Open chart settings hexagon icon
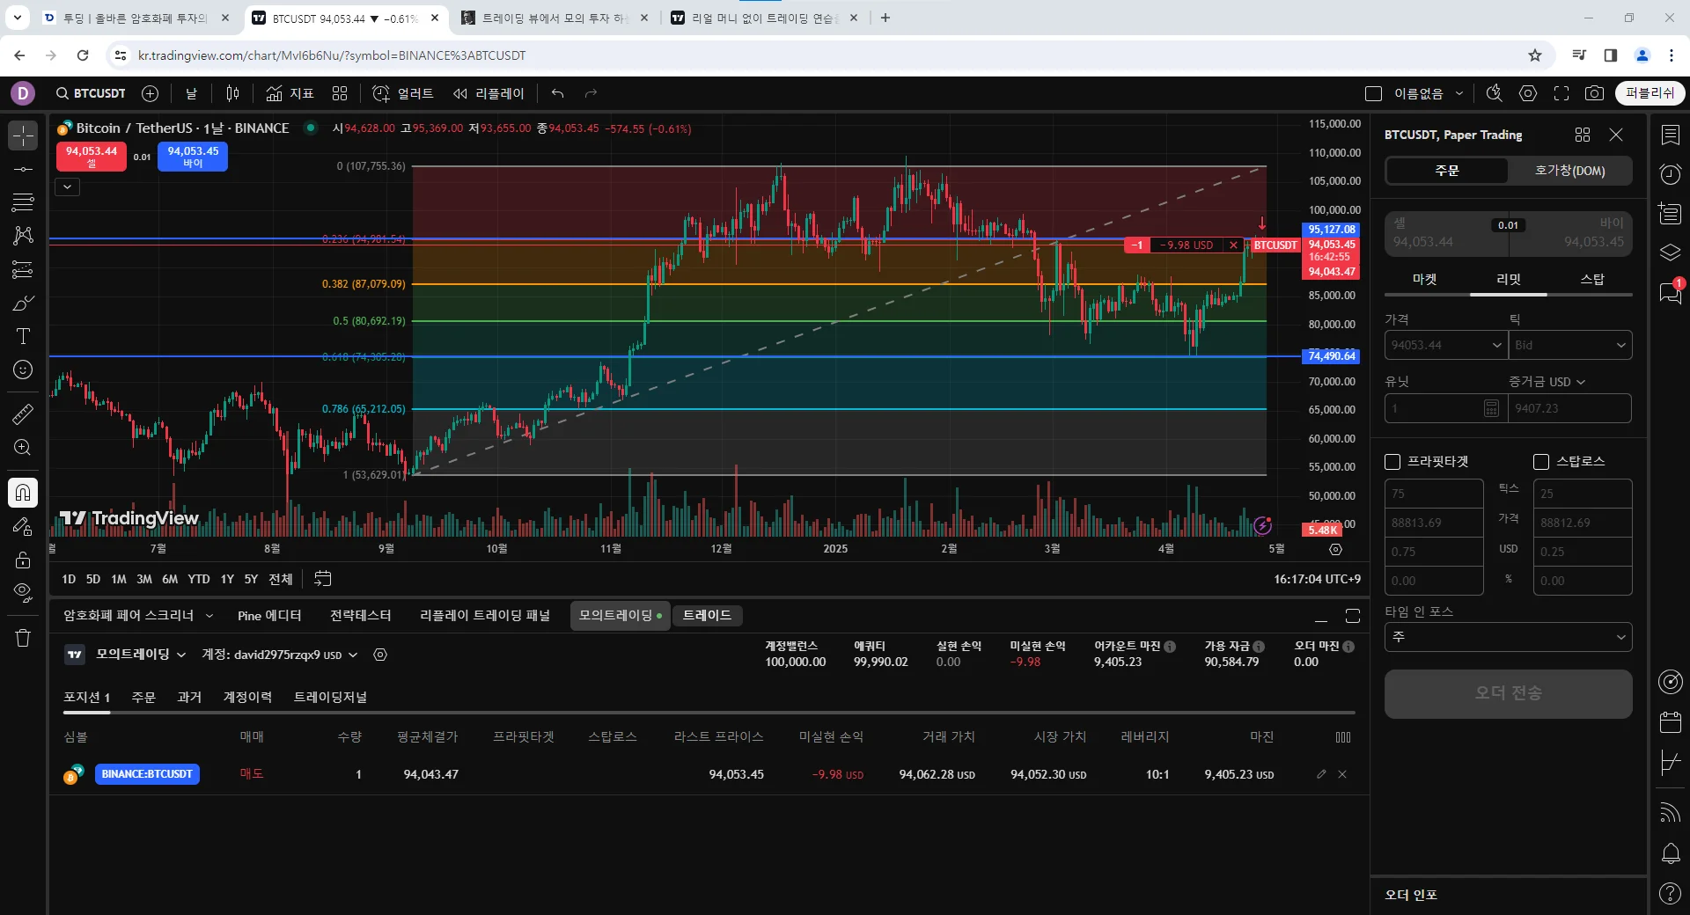Screen dimensions: 1690x915 (x=1528, y=93)
